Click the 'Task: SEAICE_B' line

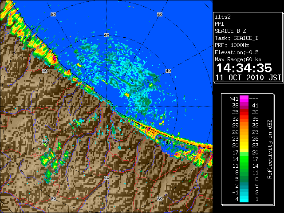click(x=237, y=38)
